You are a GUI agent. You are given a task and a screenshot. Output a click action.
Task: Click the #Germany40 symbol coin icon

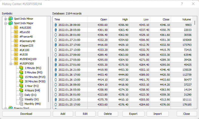[x=16, y=41]
